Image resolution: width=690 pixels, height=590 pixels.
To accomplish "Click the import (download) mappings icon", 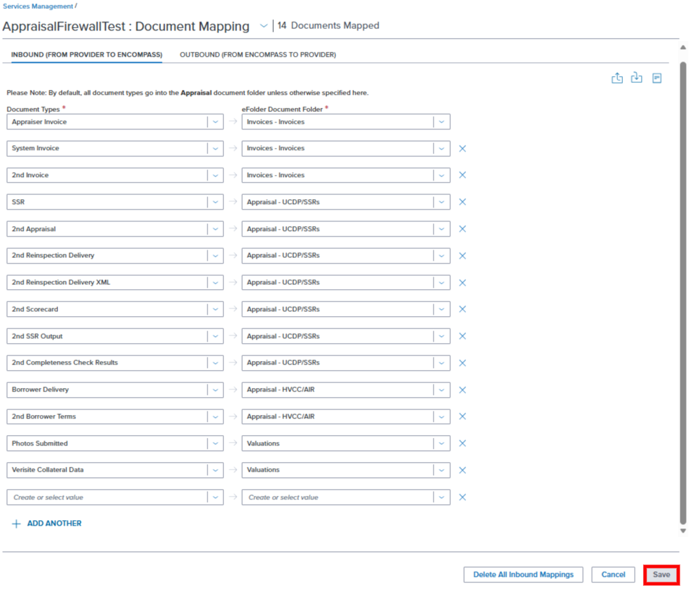I will pos(636,78).
